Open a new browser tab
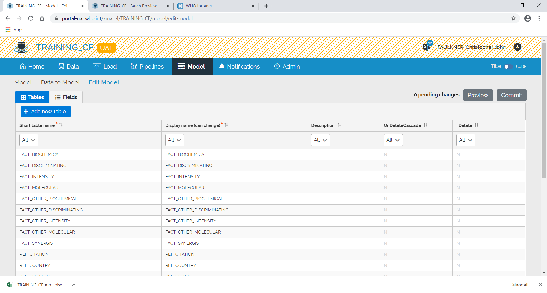This screenshot has width=547, height=293. pos(266,6)
